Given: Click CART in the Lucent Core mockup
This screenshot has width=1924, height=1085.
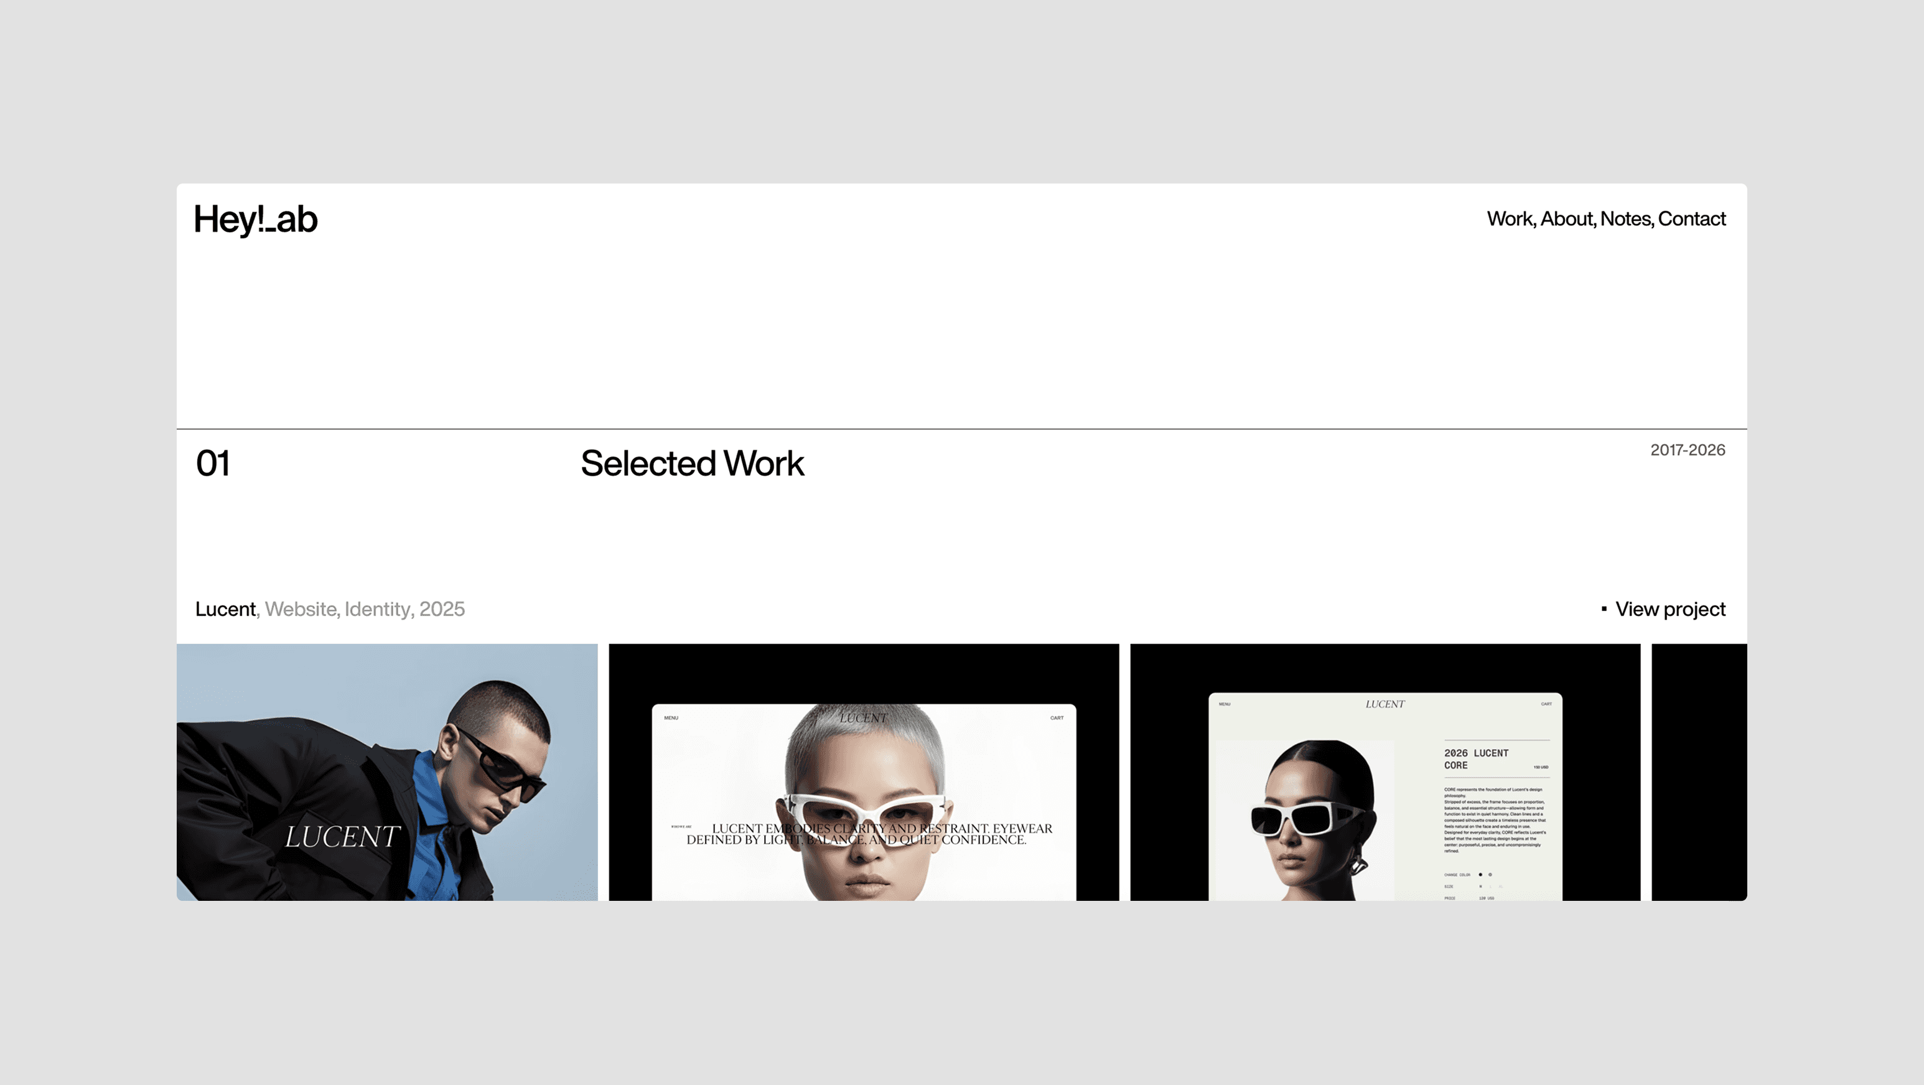Looking at the screenshot, I should (1546, 704).
